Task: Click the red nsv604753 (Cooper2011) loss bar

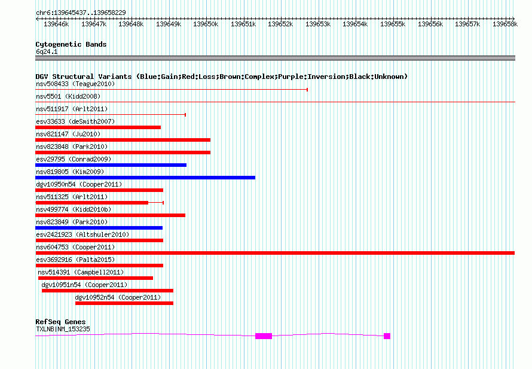Action: coord(275,253)
